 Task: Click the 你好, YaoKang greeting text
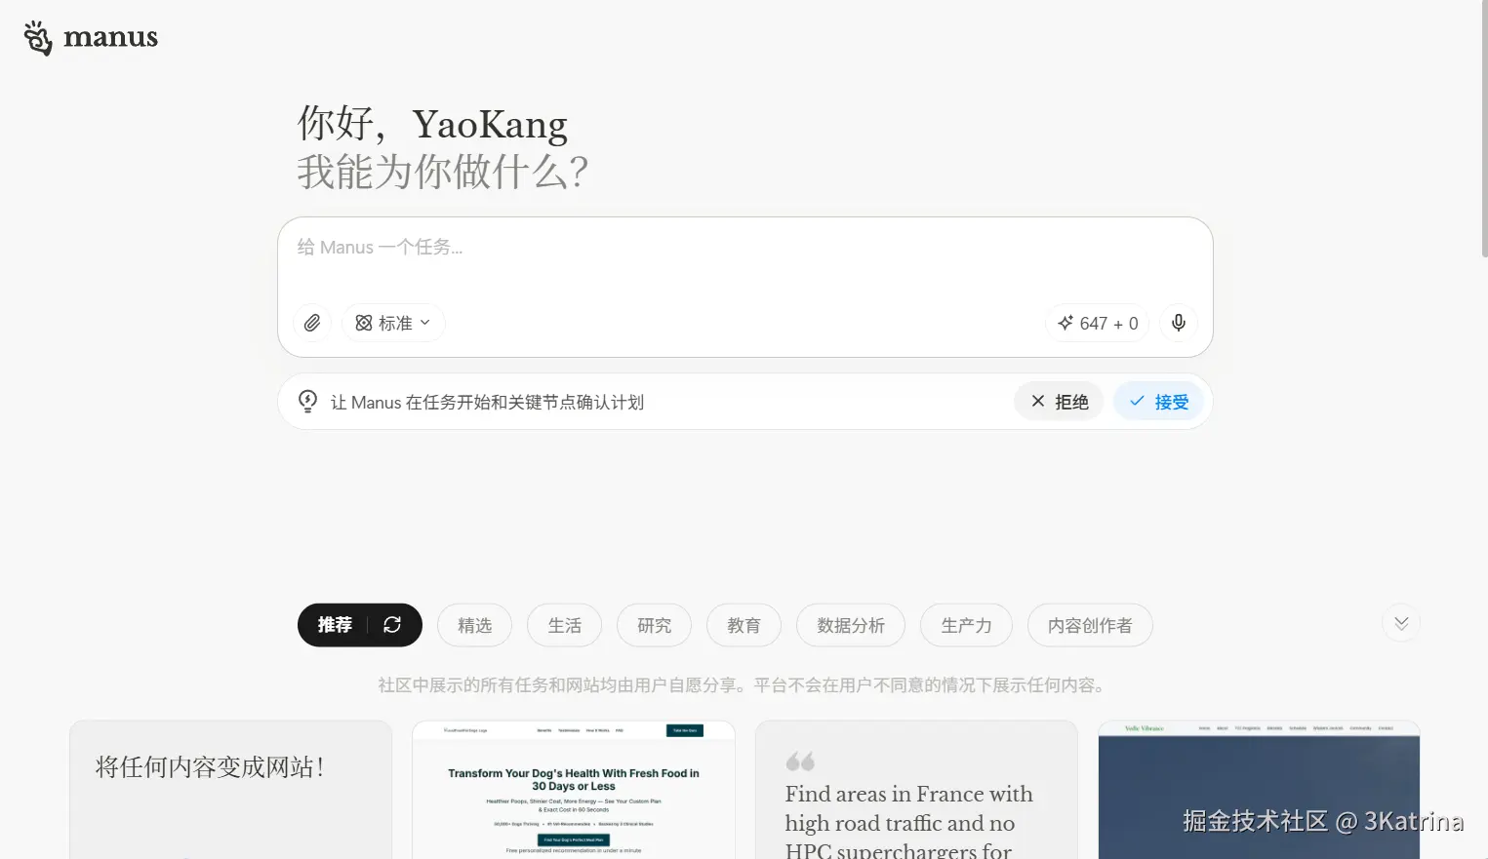coord(432,124)
